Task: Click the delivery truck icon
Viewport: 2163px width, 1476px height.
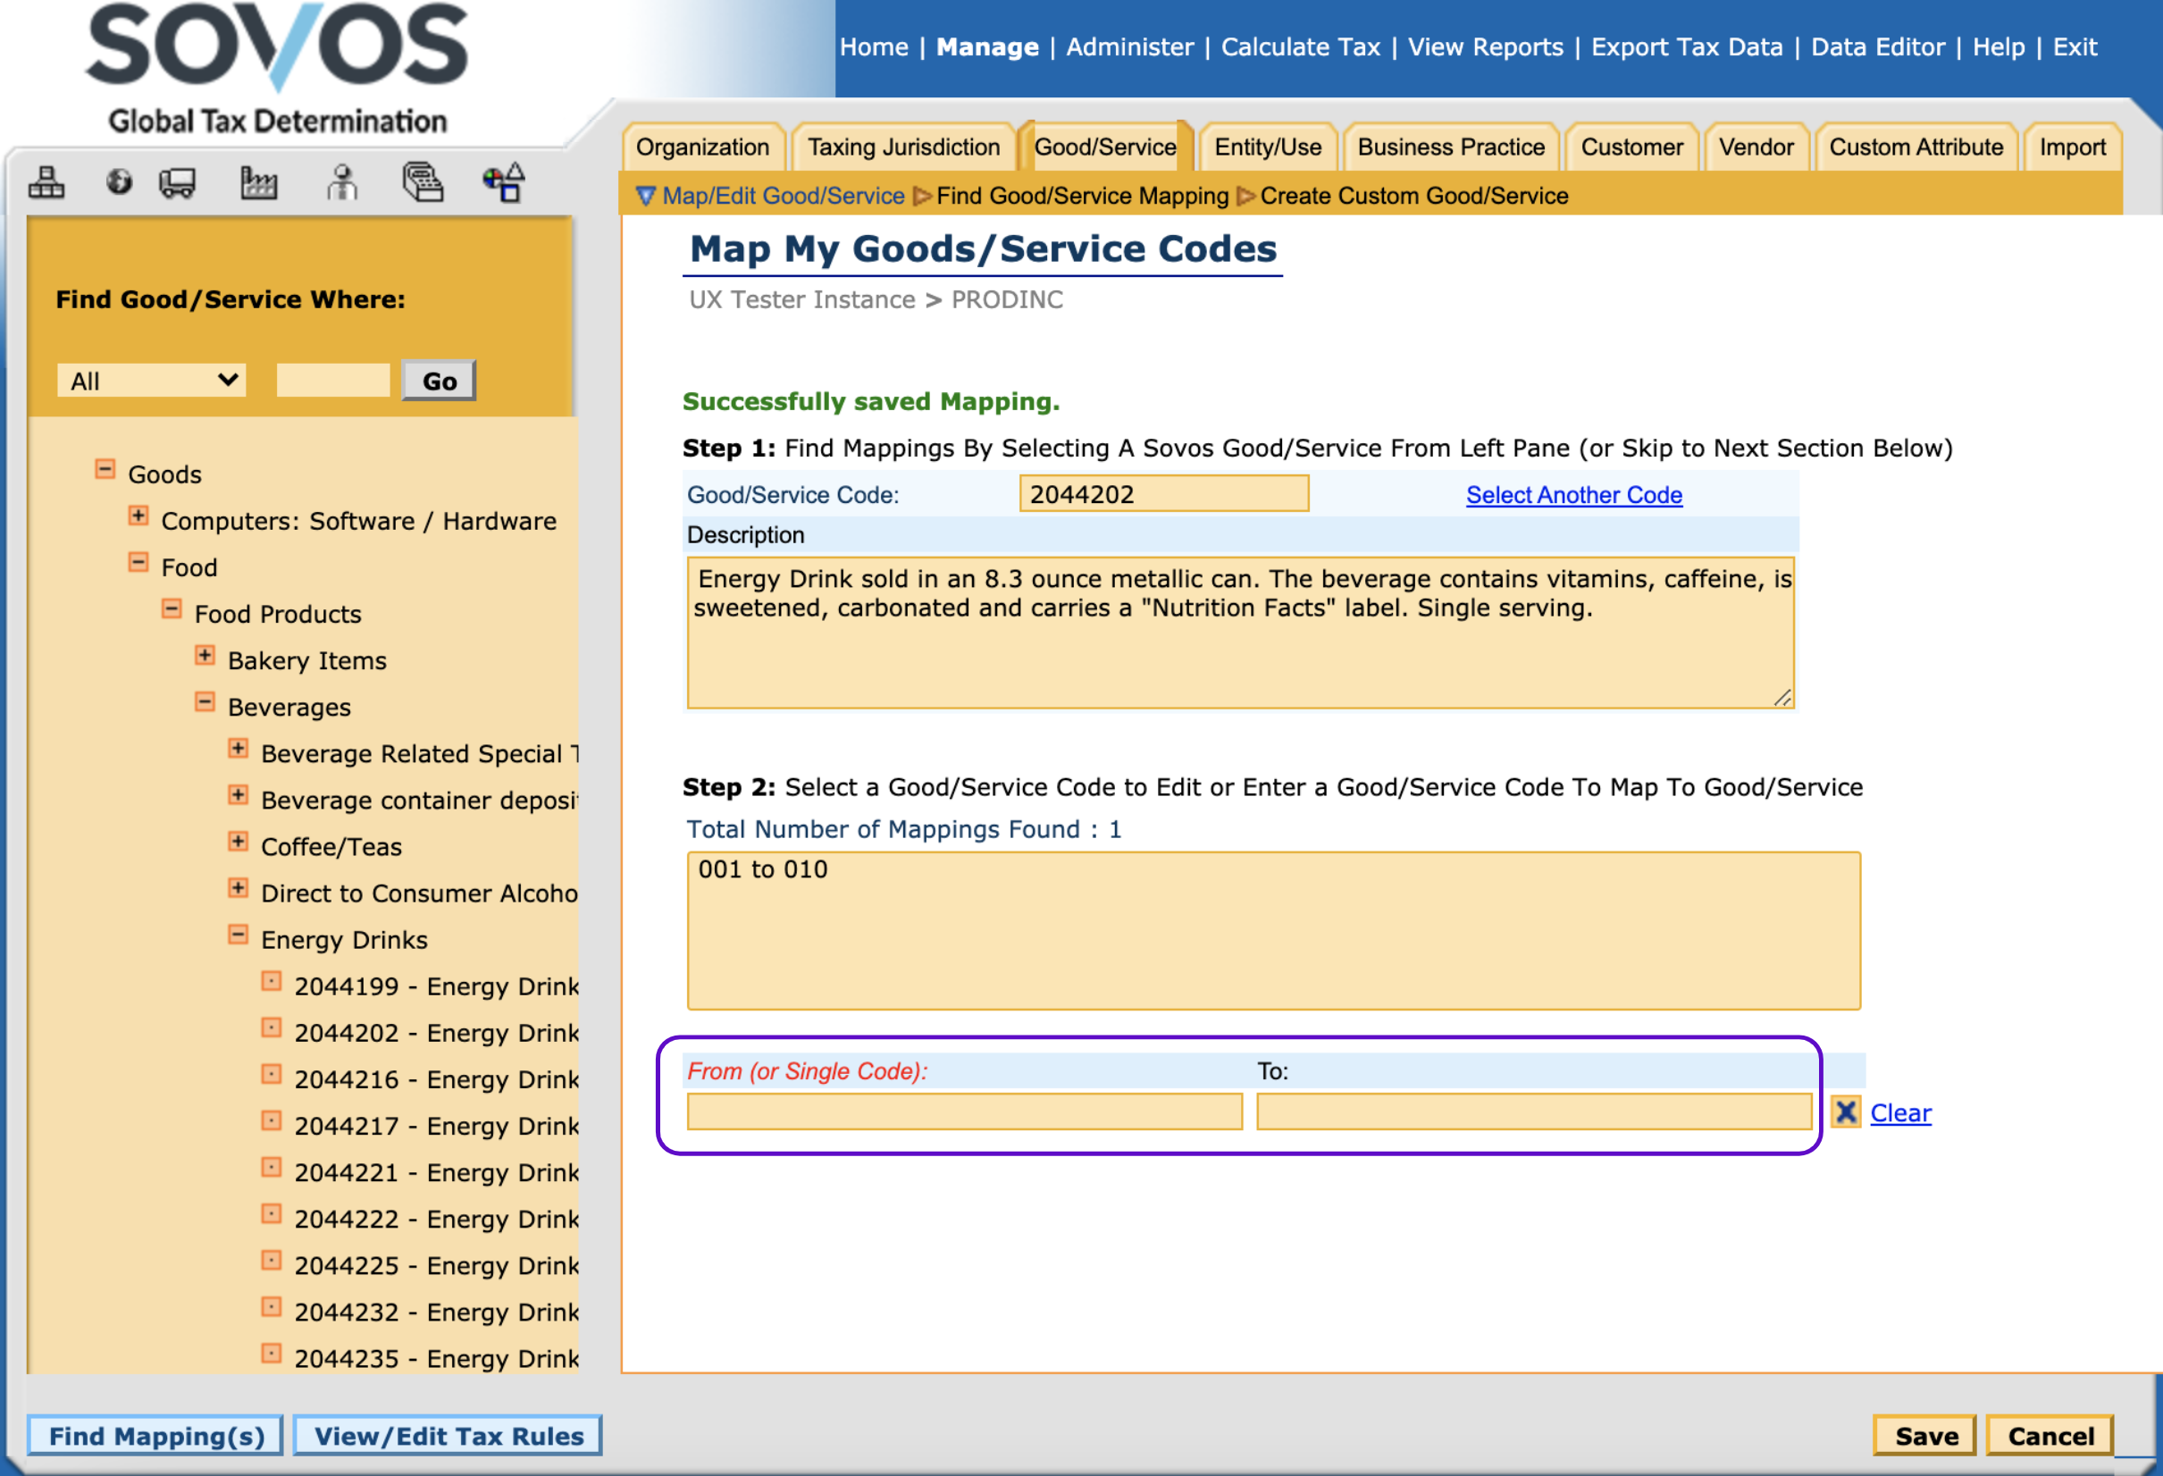Action: coord(177,182)
